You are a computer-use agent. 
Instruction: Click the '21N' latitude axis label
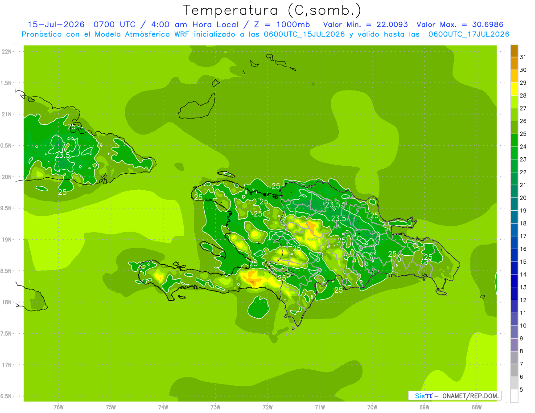(7, 114)
